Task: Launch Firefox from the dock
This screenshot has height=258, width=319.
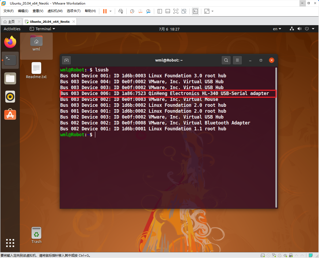Action: tap(10, 42)
